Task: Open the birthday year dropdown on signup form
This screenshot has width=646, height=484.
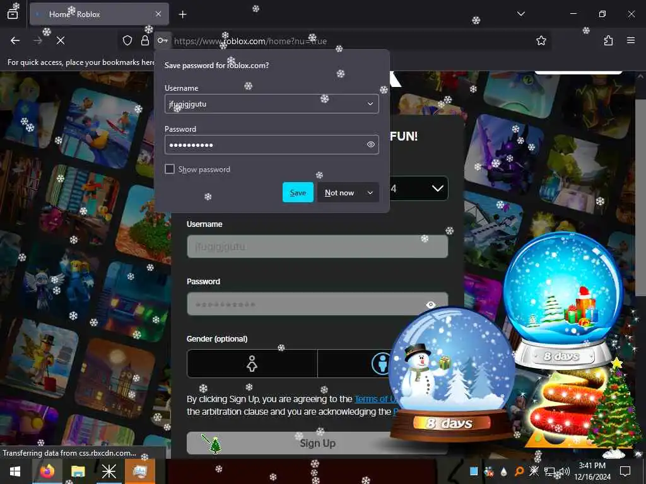Action: (419, 188)
